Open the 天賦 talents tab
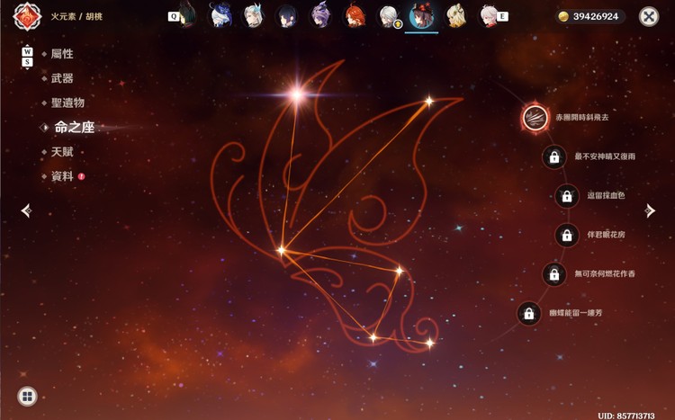The image size is (675, 420). point(62,152)
